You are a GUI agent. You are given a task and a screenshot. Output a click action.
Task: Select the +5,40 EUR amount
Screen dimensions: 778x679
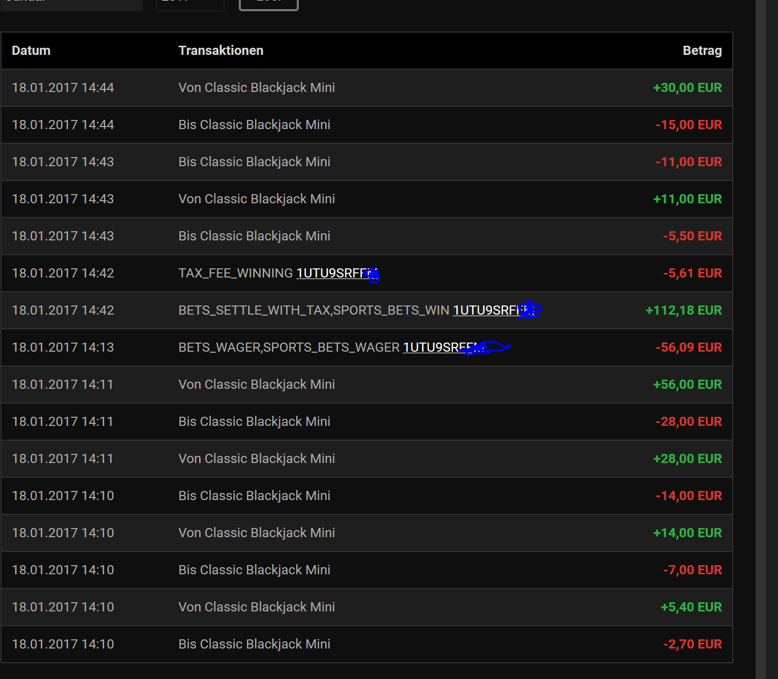pyautogui.click(x=691, y=607)
